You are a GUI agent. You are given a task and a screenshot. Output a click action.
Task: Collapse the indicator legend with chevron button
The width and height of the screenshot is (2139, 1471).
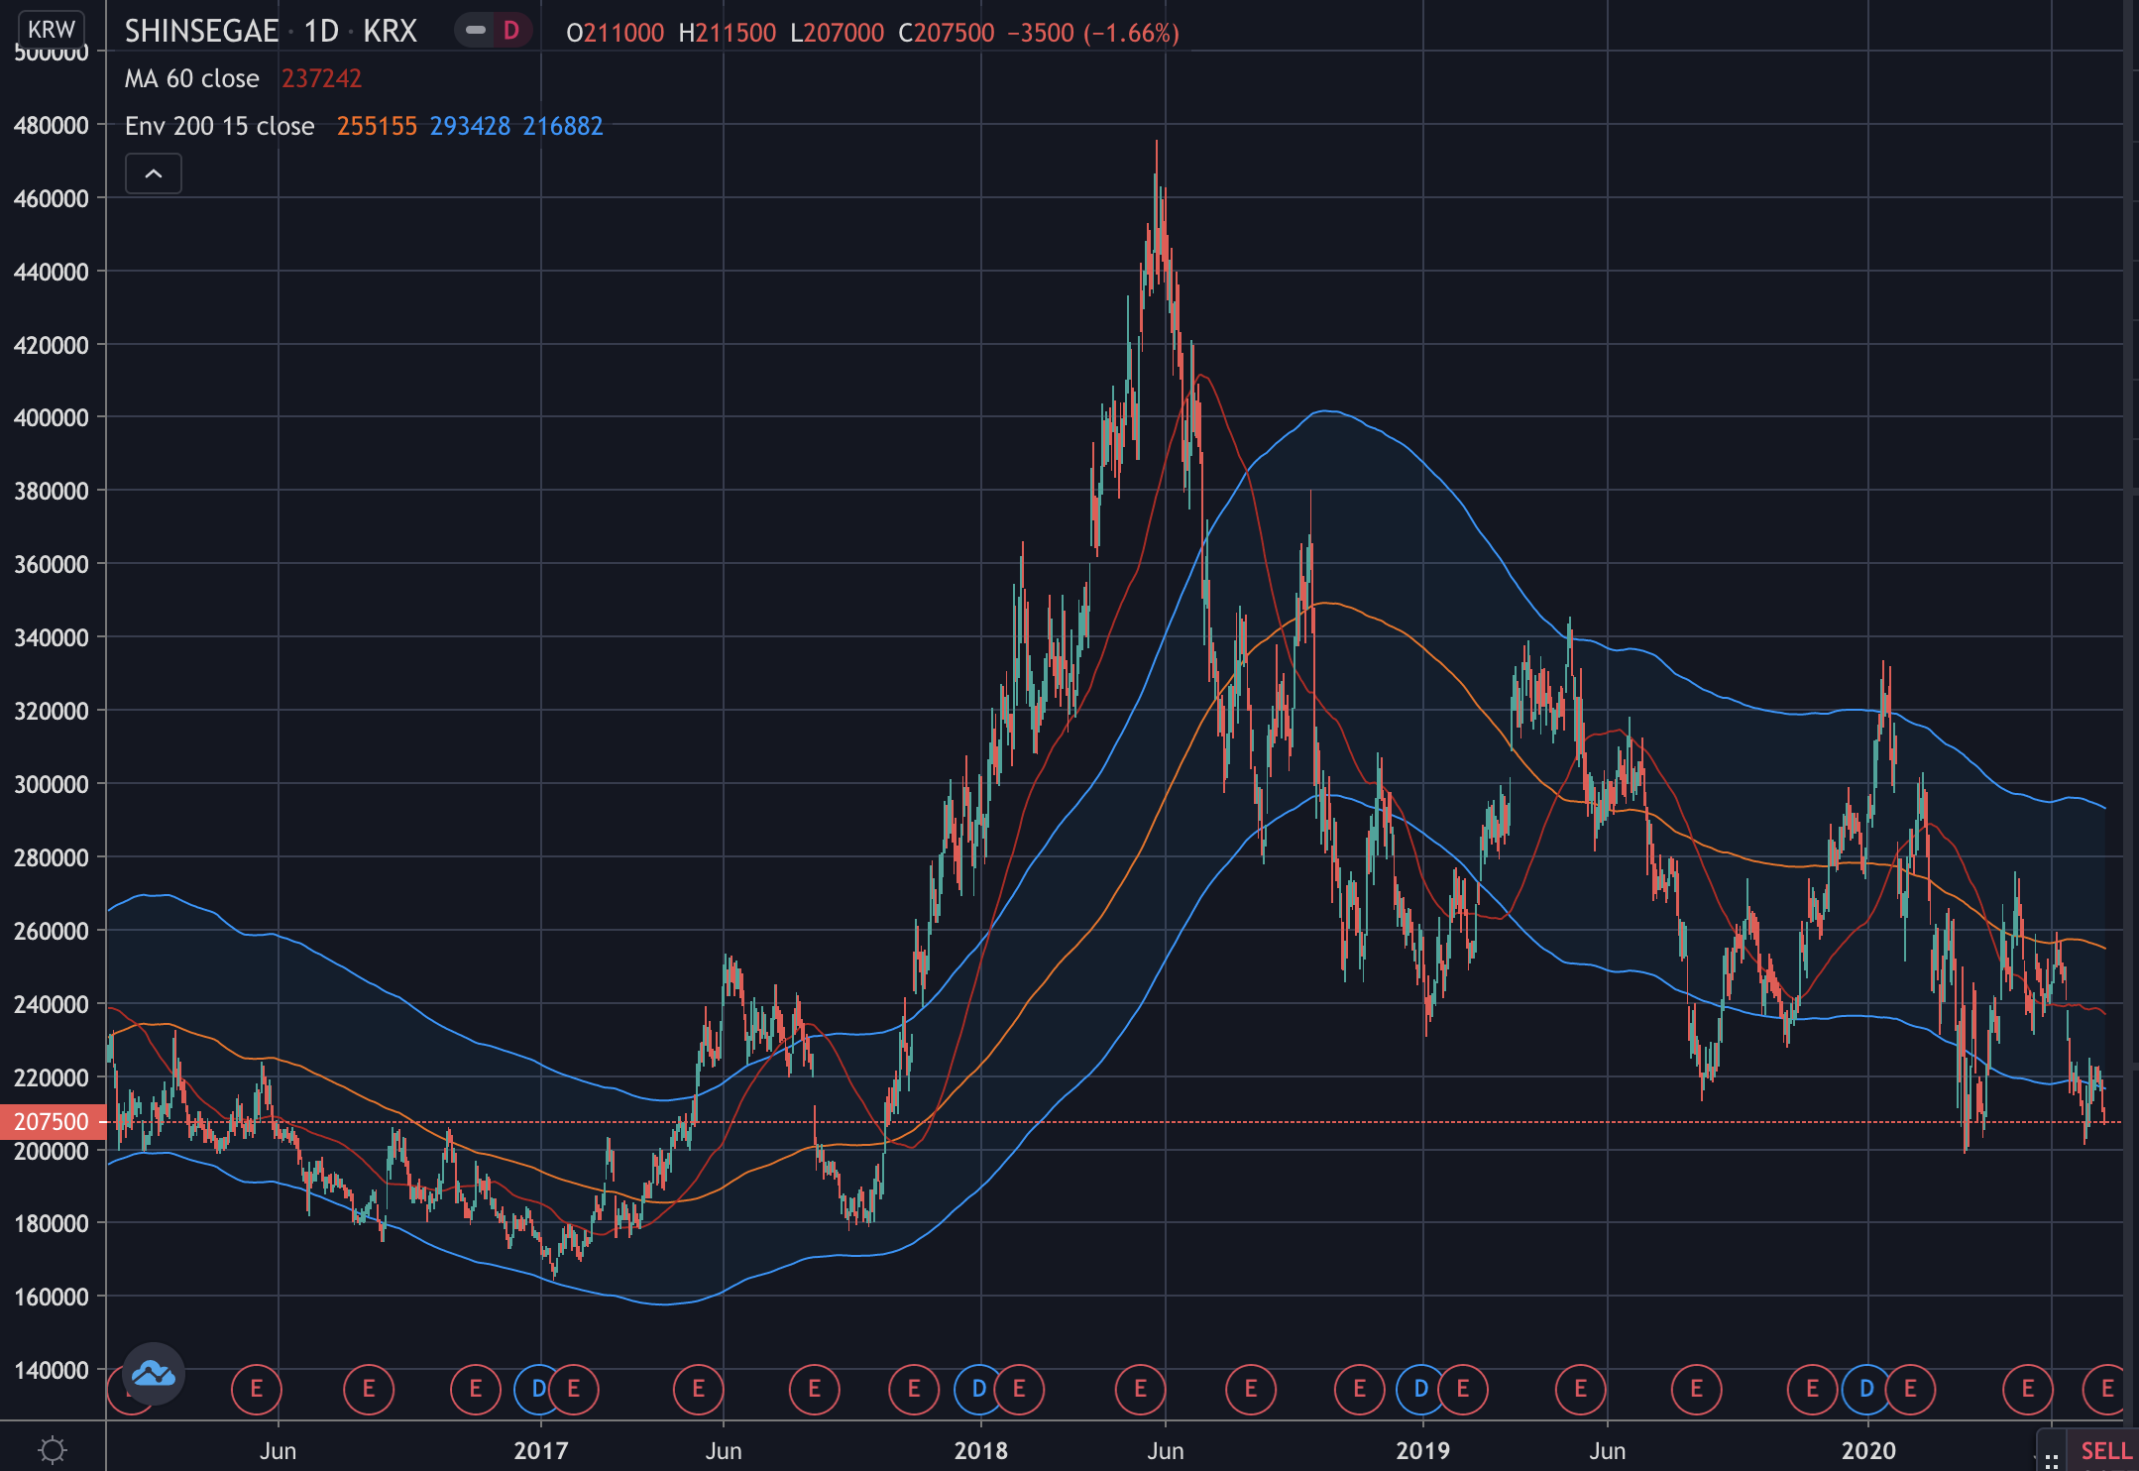click(x=154, y=174)
